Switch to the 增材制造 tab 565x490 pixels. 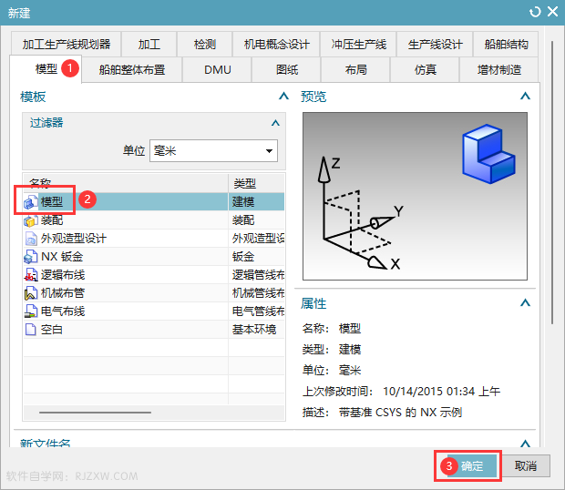click(499, 69)
